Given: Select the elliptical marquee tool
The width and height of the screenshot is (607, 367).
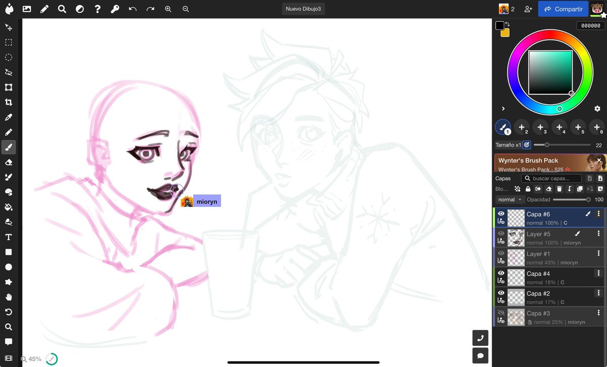Looking at the screenshot, I should pos(9,57).
